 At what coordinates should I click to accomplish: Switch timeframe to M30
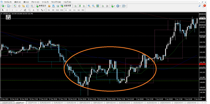coord(62,10)
